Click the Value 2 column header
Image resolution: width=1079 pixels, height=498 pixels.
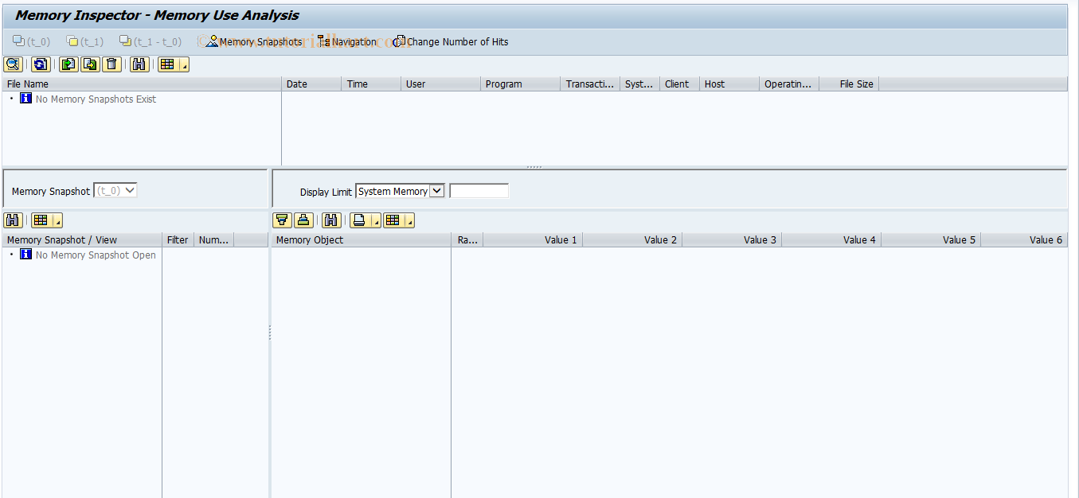click(632, 239)
